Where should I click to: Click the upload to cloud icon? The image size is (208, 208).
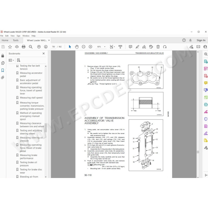click(x=17, y=47)
